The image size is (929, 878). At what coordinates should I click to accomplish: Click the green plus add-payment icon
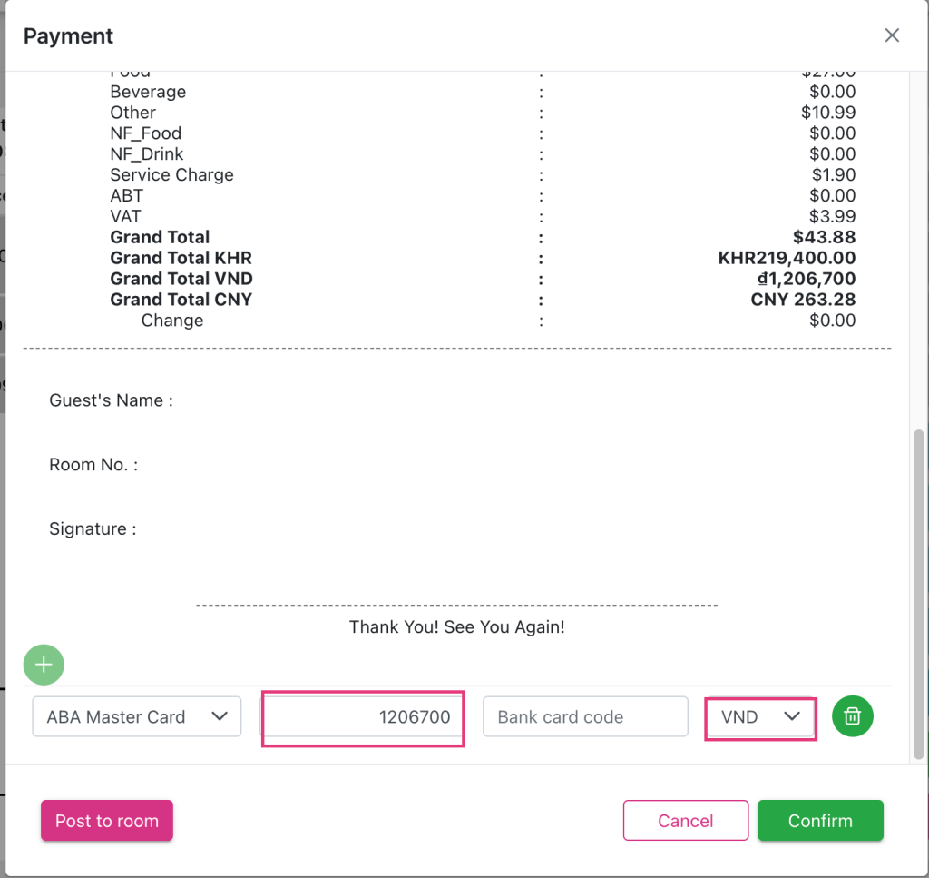coord(44,665)
